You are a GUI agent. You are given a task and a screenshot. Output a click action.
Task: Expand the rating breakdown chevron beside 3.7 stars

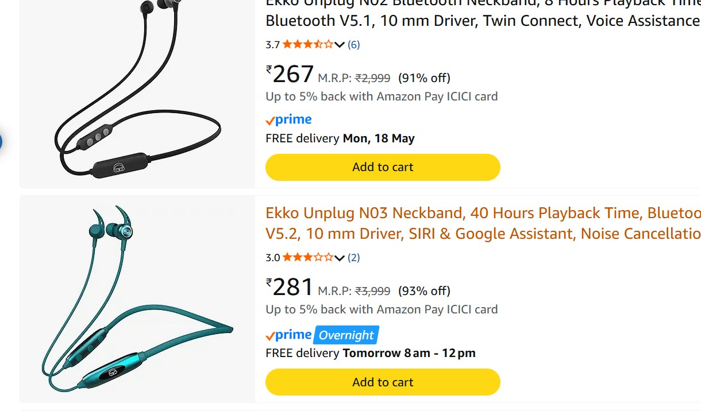point(339,45)
